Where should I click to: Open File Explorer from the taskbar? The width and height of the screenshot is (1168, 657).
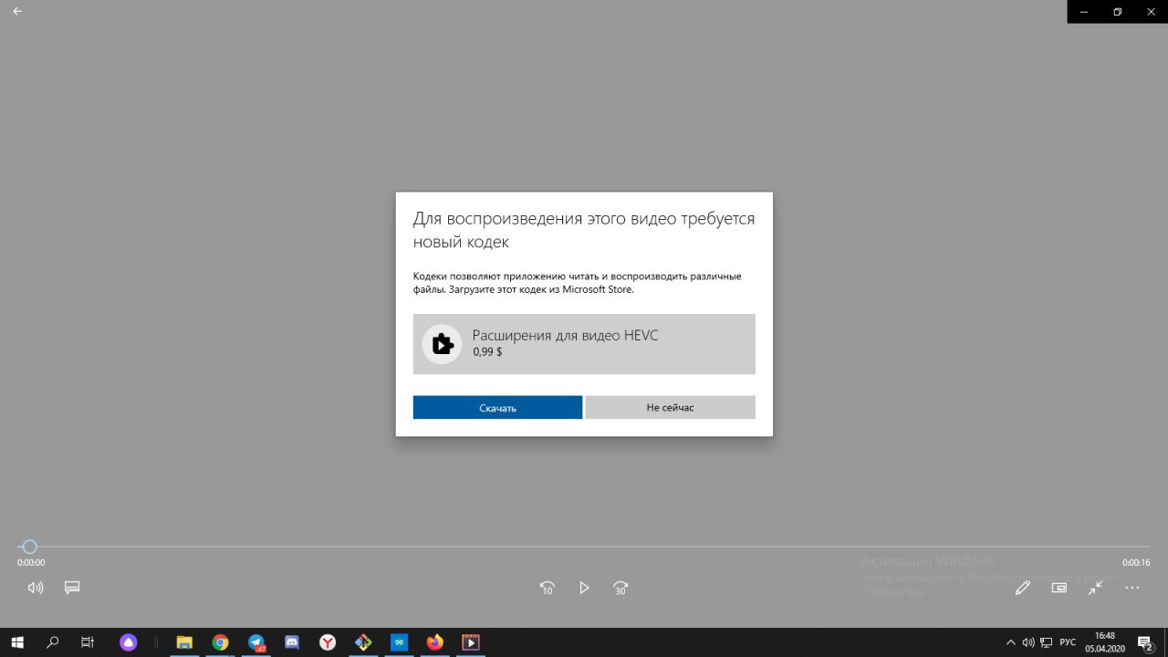click(x=184, y=642)
